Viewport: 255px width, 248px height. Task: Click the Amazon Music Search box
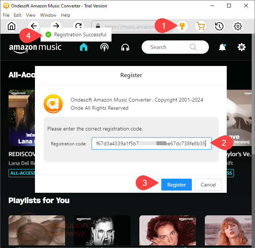tap(175, 47)
